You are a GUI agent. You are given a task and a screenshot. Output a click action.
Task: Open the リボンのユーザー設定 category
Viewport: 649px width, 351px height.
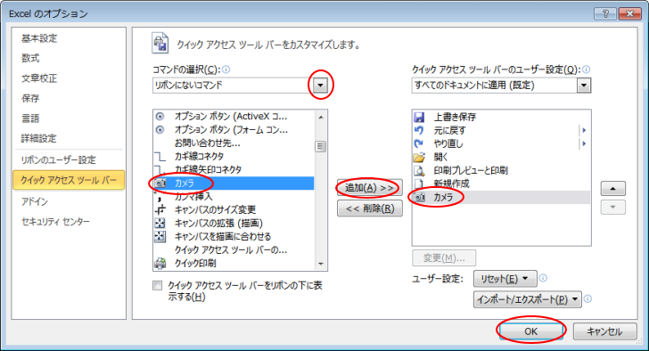click(x=58, y=160)
